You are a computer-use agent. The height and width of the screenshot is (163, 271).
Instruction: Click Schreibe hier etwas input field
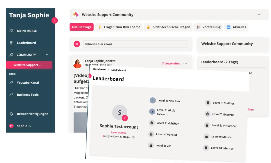(136, 44)
